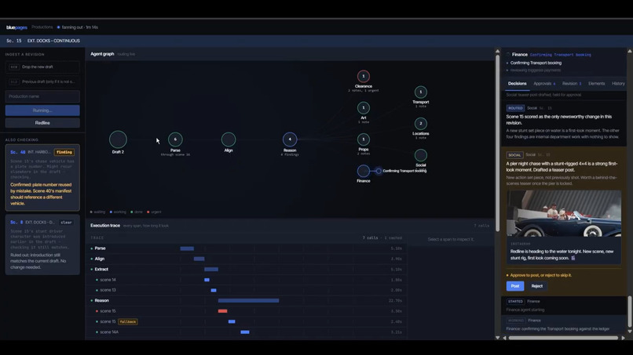Click the Post button to approve teaser

pyautogui.click(x=515, y=286)
